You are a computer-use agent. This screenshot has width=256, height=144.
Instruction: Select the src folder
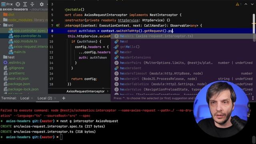point(10,25)
